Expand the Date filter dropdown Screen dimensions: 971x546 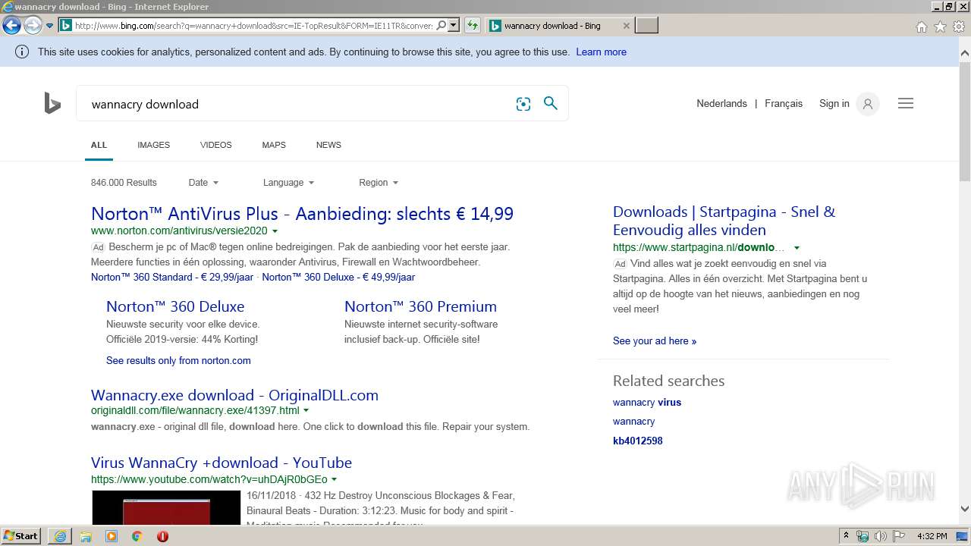tap(203, 183)
